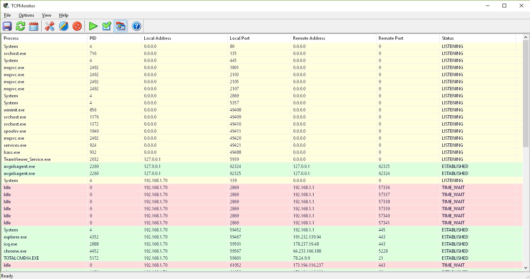This screenshot has width=530, height=279.
Task: Open the wrench and screwdriver settings icon
Action: coord(49,26)
